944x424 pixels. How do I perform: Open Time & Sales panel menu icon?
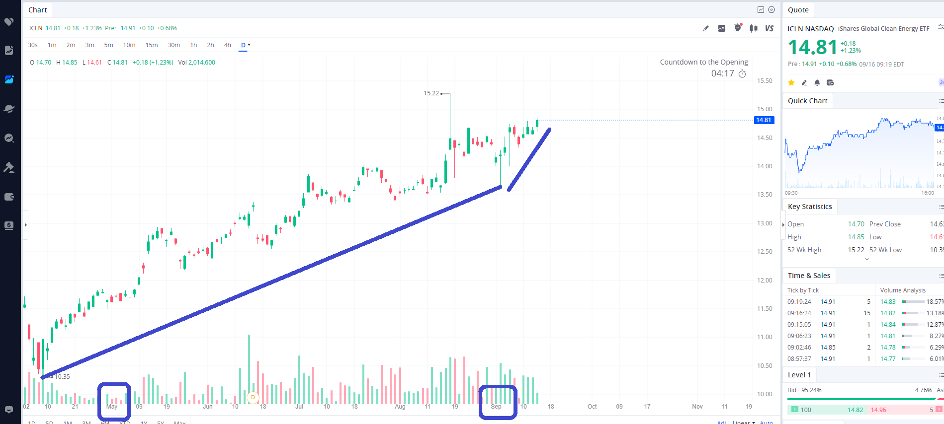[x=941, y=276]
